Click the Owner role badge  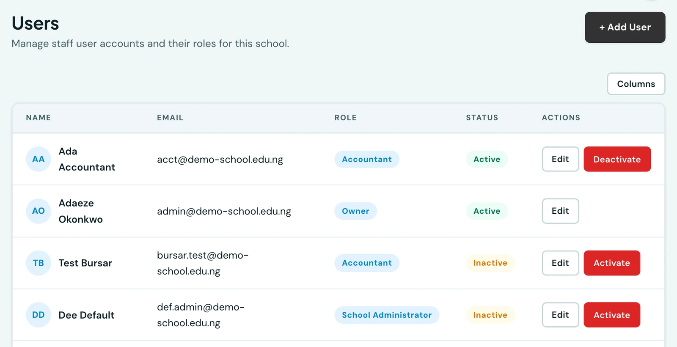(x=355, y=211)
